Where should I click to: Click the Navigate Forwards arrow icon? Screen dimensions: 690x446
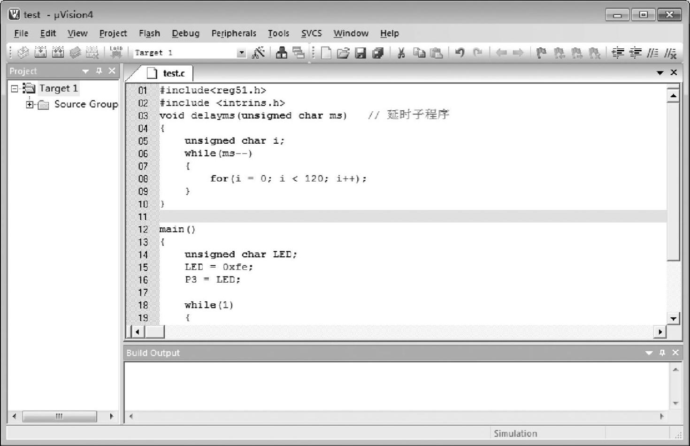pyautogui.click(x=518, y=53)
